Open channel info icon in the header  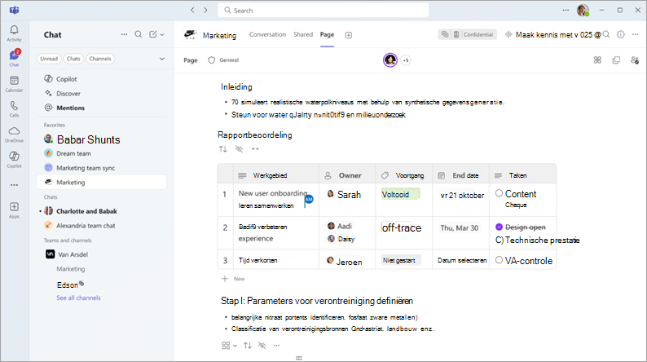point(621,35)
